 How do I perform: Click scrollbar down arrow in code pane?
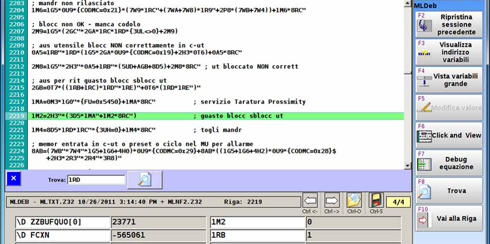[407, 166]
